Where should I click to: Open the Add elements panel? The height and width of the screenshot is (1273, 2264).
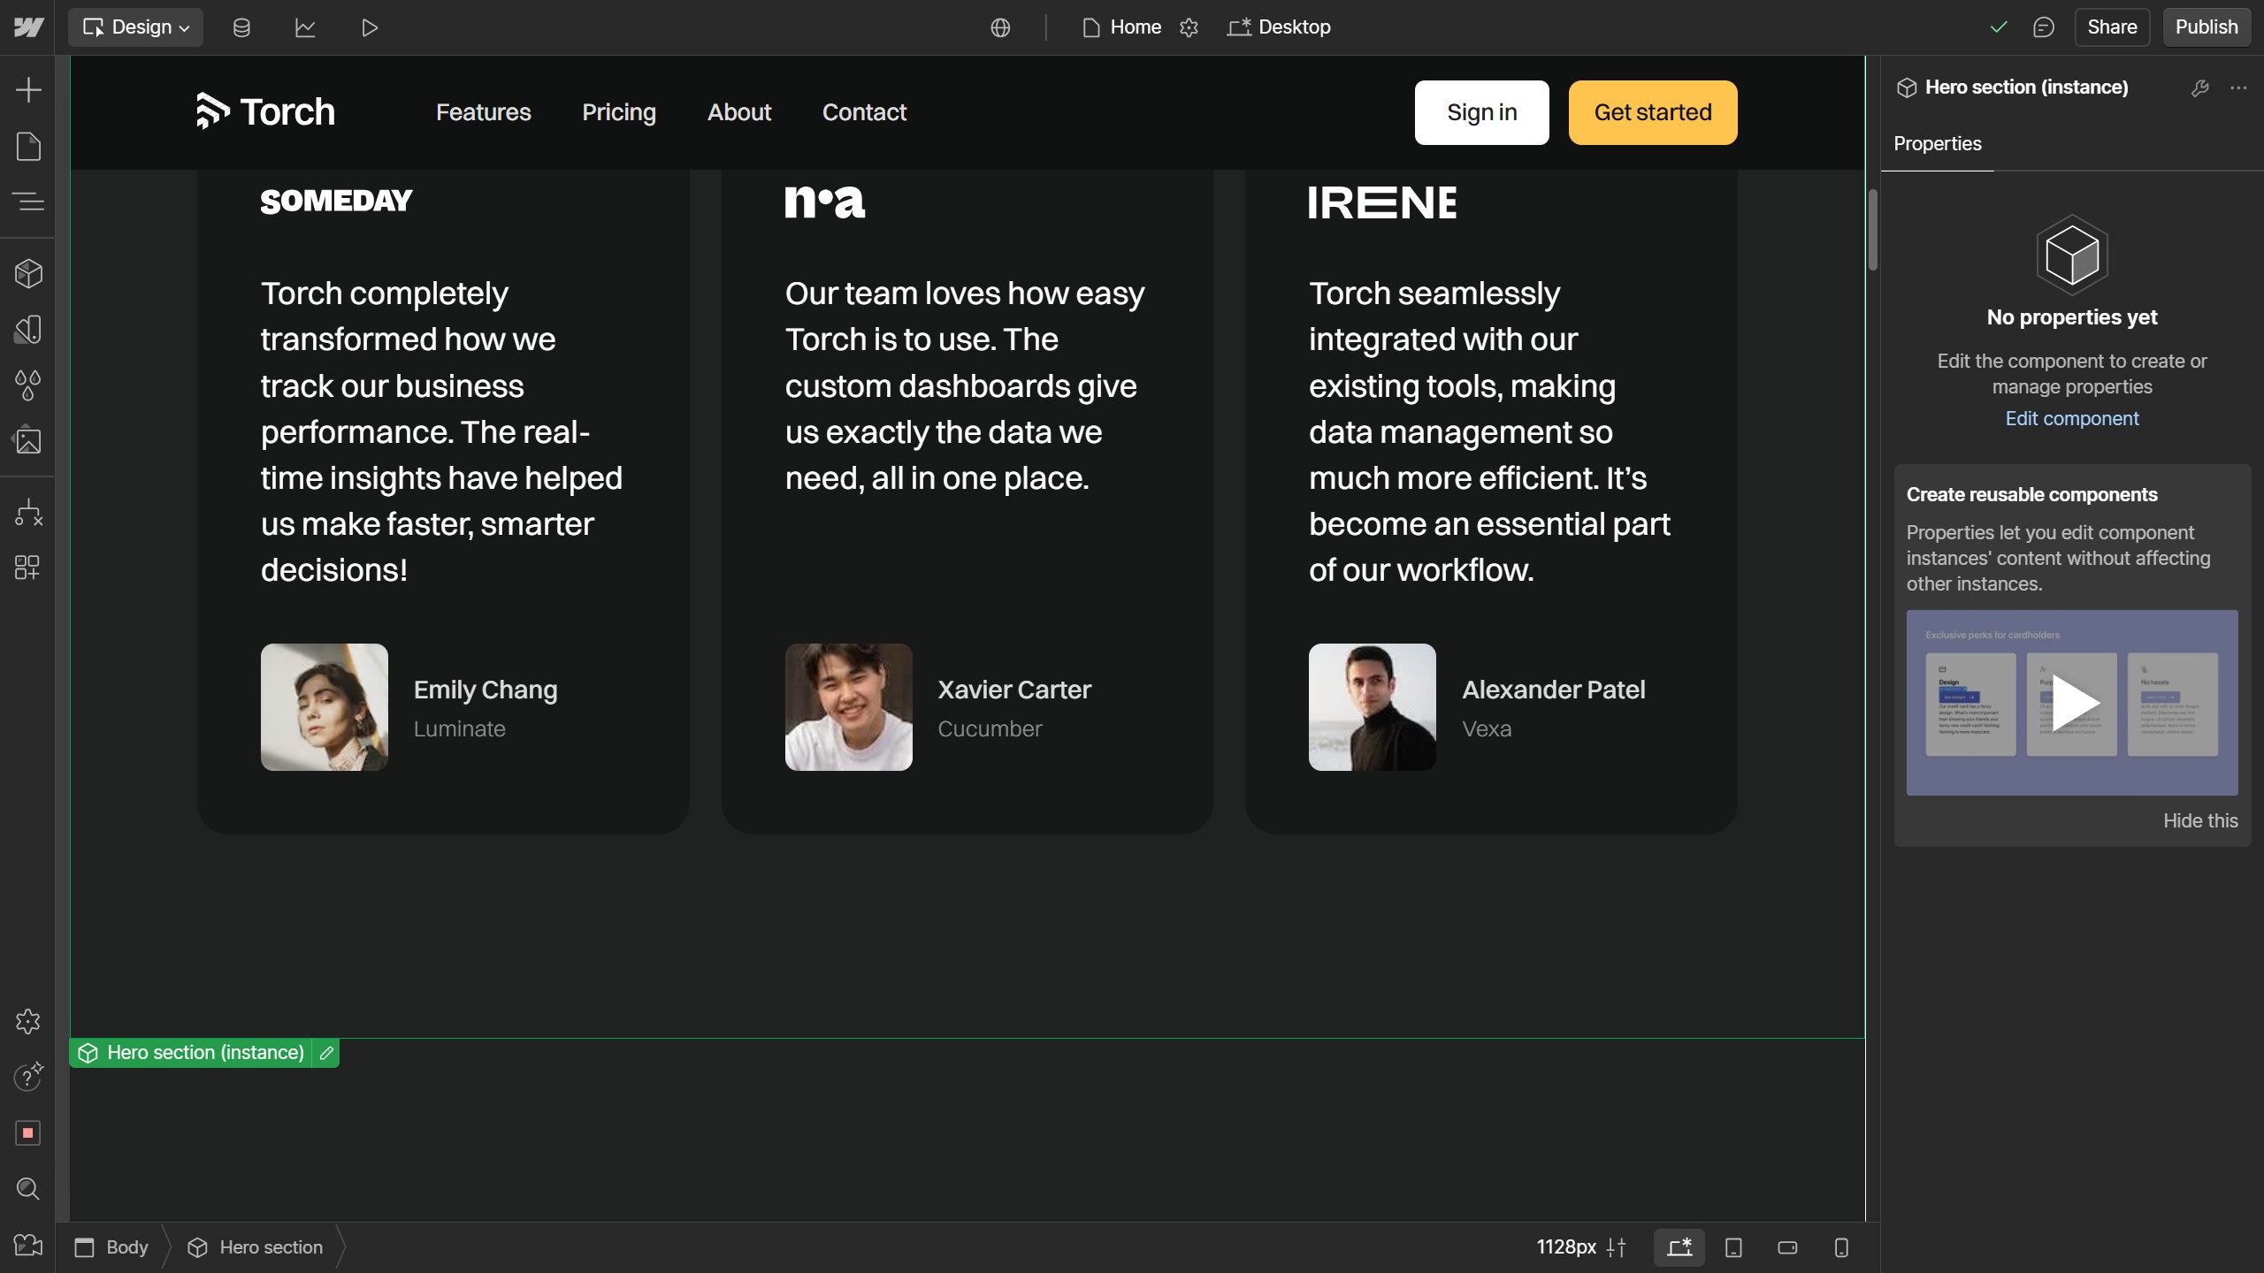click(x=28, y=89)
